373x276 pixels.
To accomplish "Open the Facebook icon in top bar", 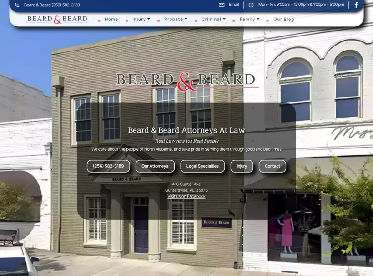I will tap(356, 5).
